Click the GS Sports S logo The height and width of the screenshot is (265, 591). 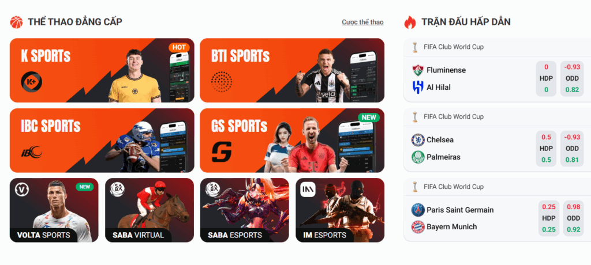221,152
